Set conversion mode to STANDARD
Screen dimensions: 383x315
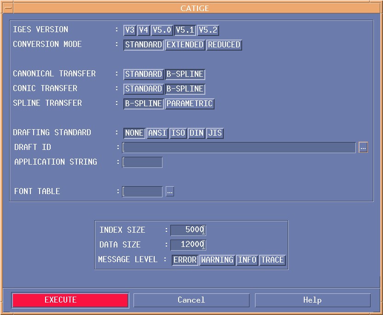coord(143,45)
